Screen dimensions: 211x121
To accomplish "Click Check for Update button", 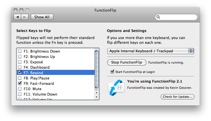I will click(x=177, y=97).
